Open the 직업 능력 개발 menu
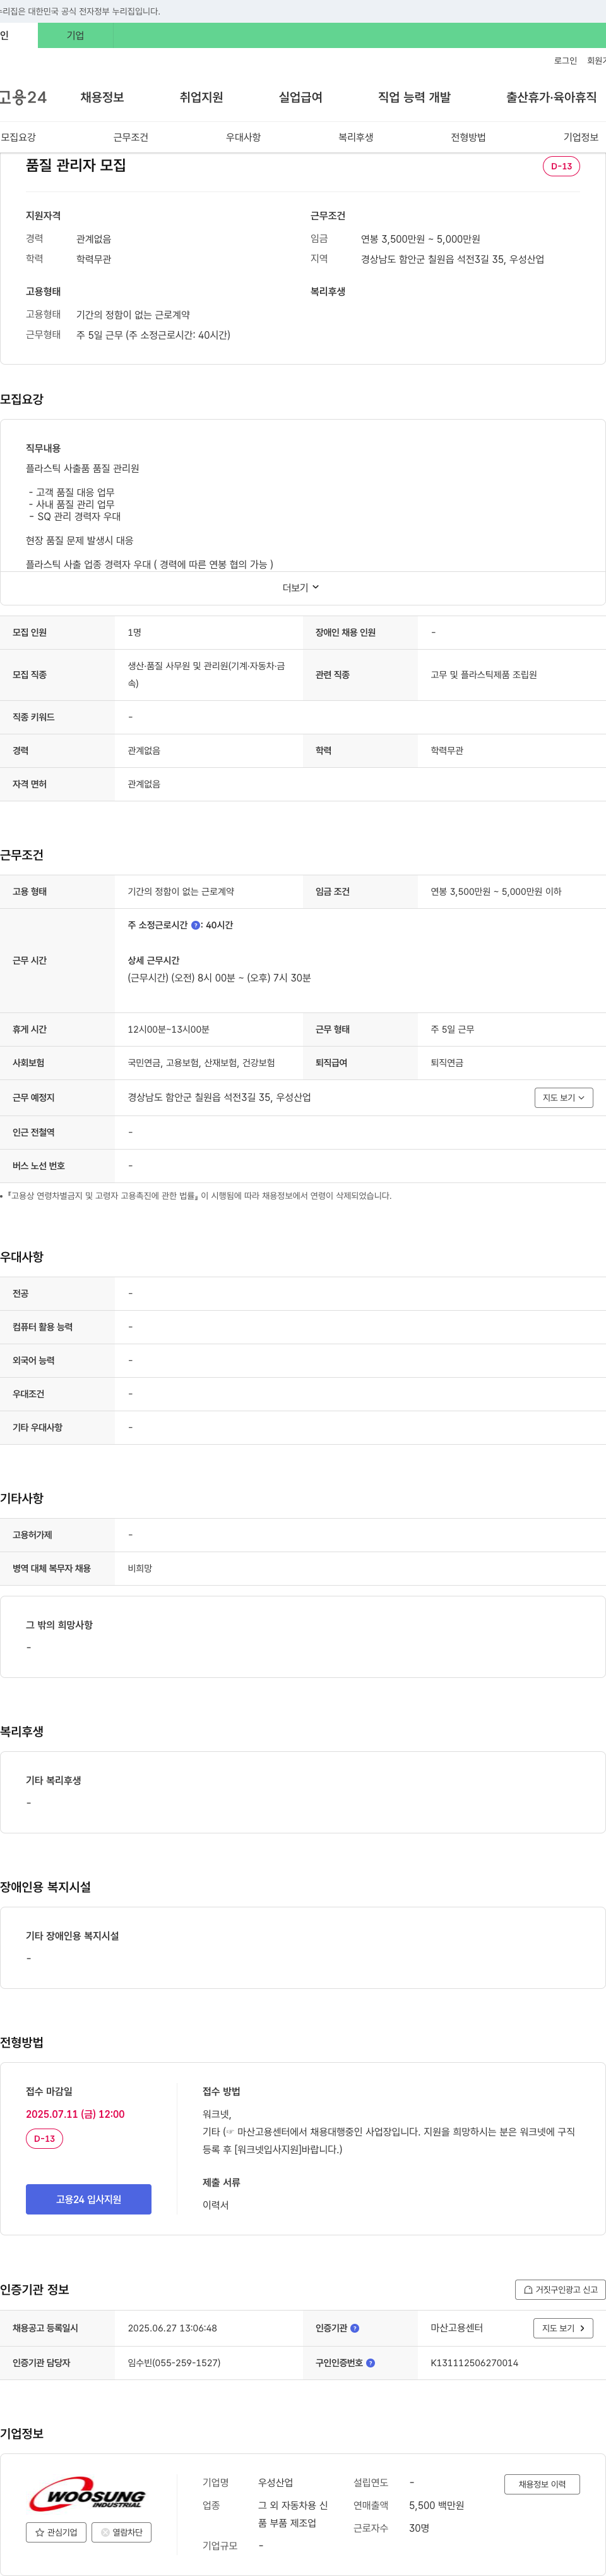The height and width of the screenshot is (2576, 606). [413, 97]
